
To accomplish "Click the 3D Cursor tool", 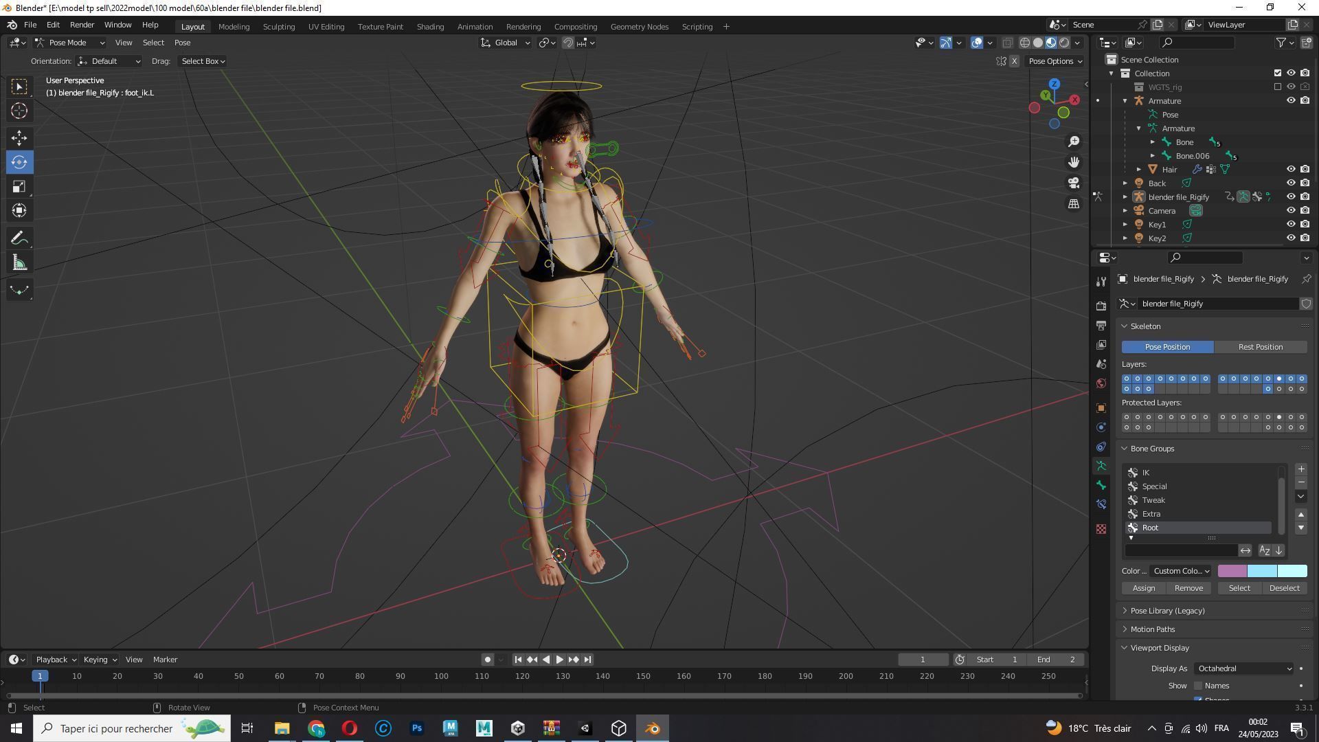I will point(19,111).
